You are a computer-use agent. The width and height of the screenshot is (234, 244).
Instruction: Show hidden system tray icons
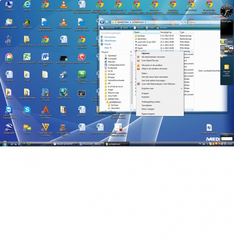207,144
